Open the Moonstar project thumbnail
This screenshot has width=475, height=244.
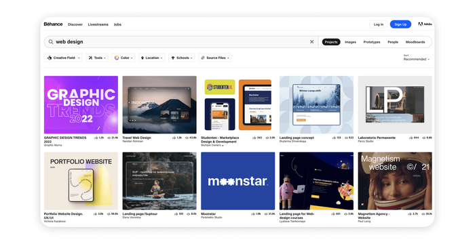(237, 181)
